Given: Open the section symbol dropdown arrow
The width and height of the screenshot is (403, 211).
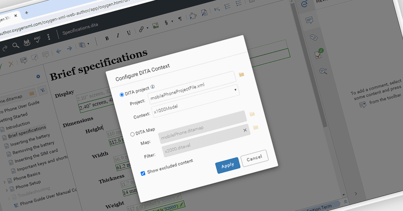Looking at the screenshot, I should tap(173, 21).
